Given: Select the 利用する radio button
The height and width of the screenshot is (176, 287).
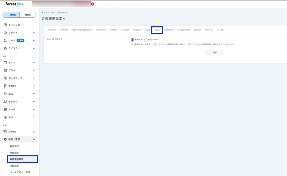Looking at the screenshot, I should click(133, 40).
